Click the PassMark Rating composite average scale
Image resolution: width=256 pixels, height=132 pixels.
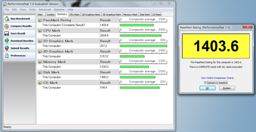143,20
